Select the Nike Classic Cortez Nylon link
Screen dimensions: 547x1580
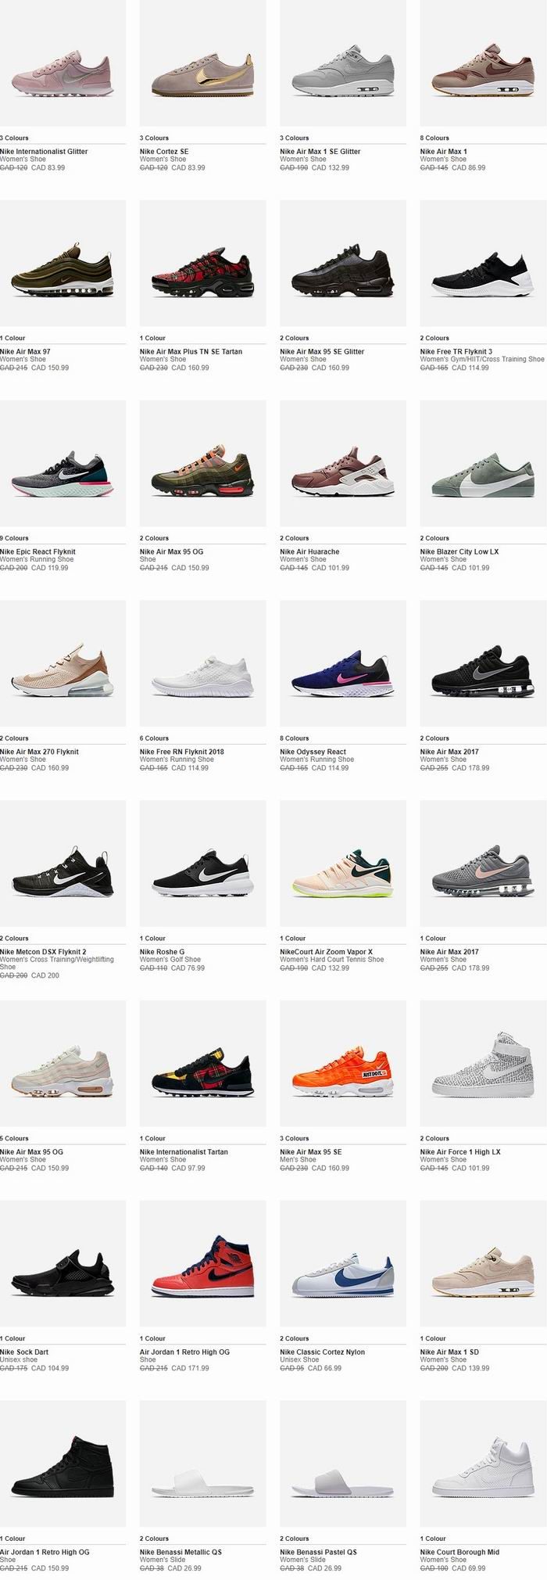322,1352
